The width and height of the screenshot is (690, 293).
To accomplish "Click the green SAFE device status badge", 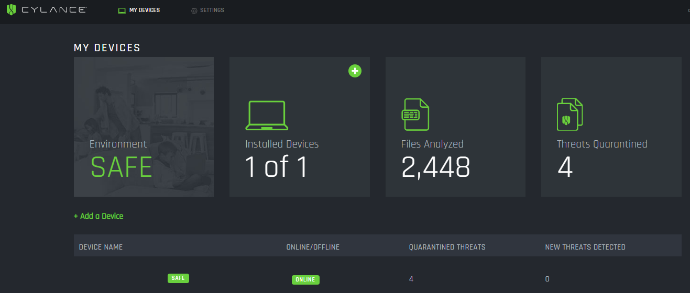I will tap(178, 278).
